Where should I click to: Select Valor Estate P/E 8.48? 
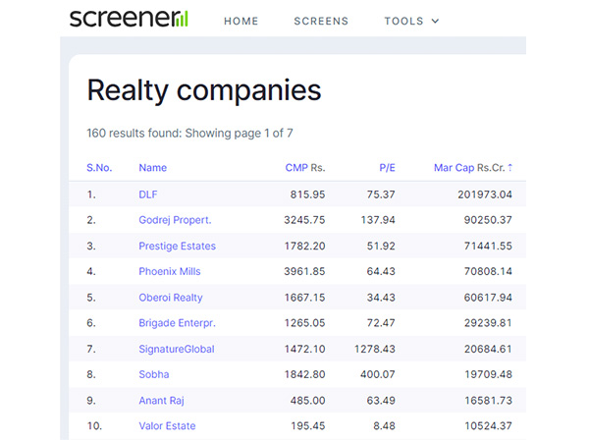pyautogui.click(x=384, y=426)
